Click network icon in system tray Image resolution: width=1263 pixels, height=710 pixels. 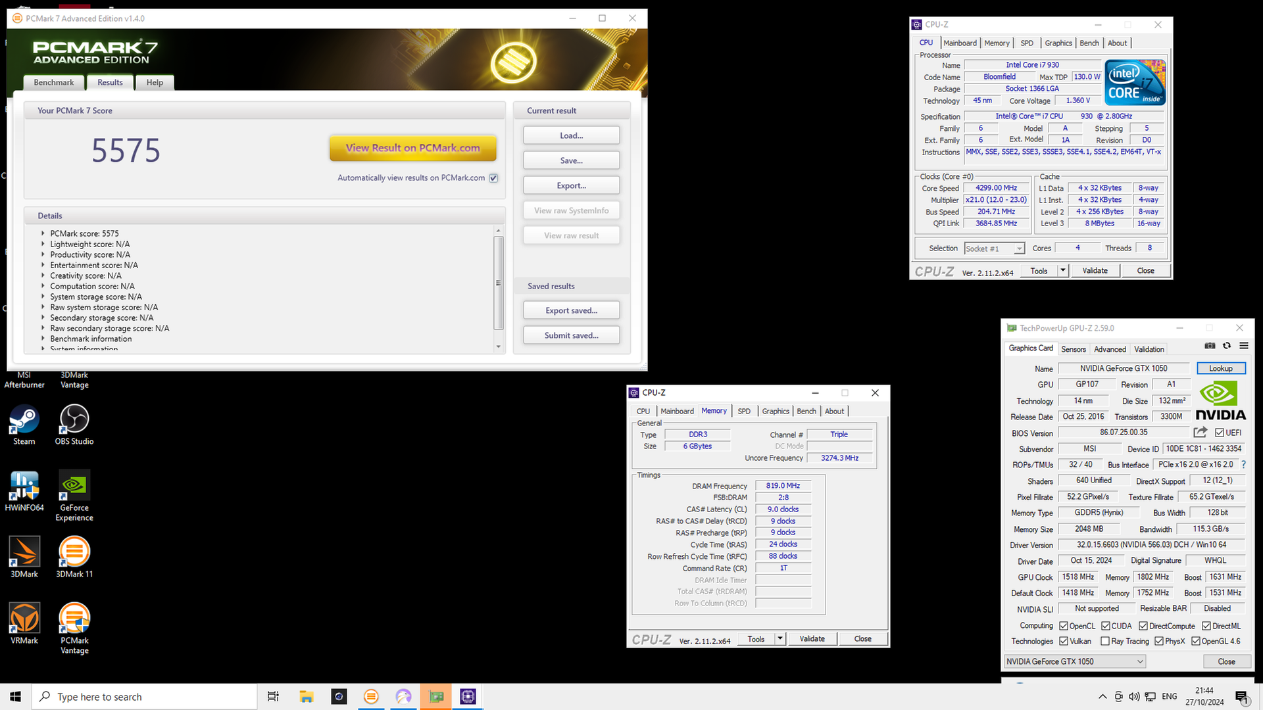click(1151, 697)
